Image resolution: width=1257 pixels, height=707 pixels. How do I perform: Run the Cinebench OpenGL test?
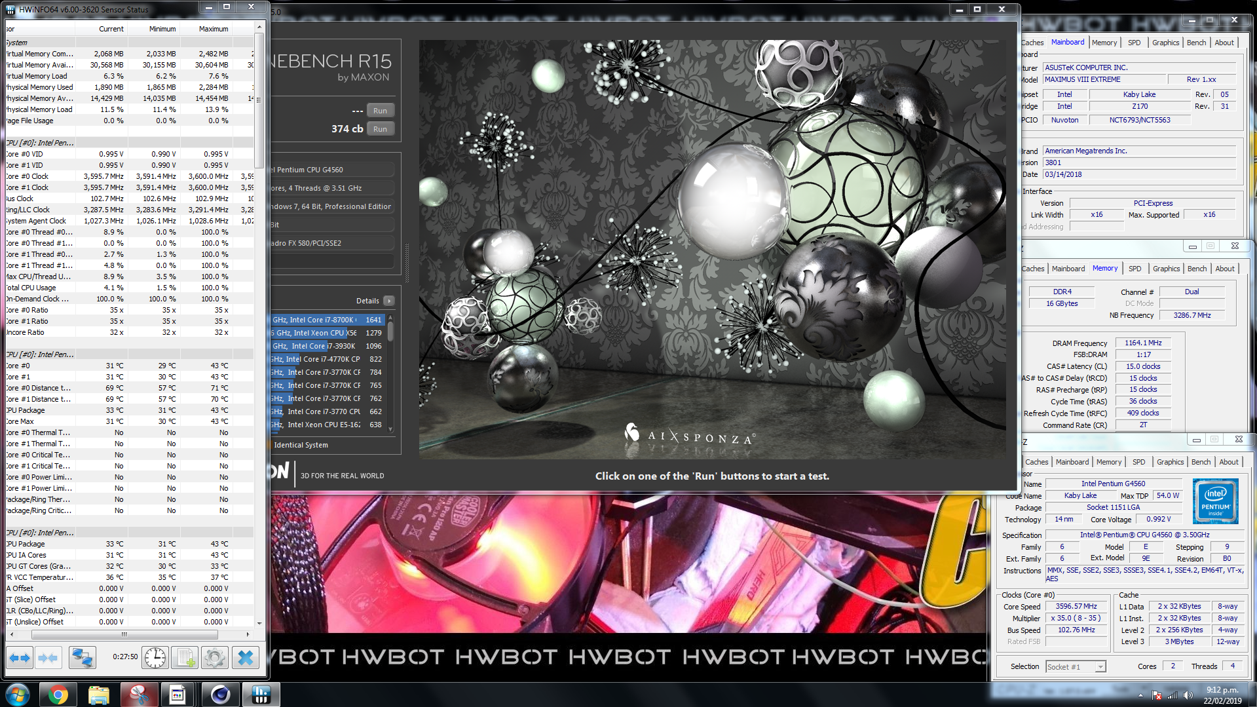(x=381, y=110)
